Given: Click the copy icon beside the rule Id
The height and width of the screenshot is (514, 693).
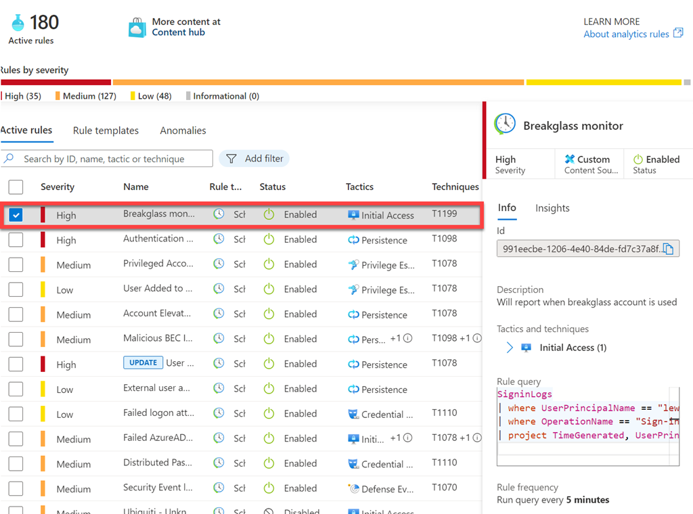Looking at the screenshot, I should coord(668,249).
